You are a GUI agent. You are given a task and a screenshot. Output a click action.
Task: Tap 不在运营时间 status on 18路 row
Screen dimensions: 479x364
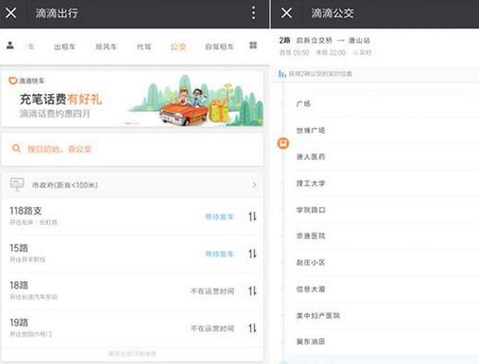pyautogui.click(x=212, y=292)
